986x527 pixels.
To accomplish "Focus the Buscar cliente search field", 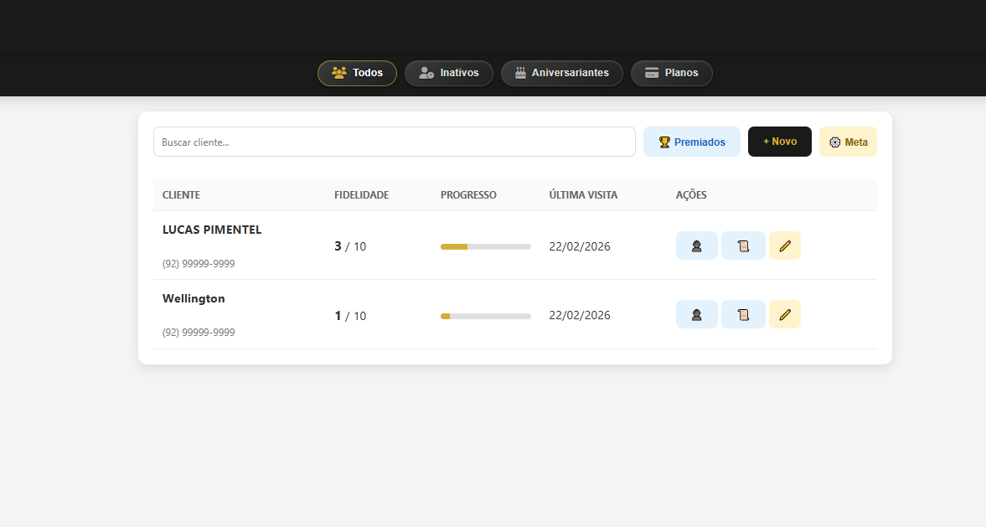I will point(394,142).
